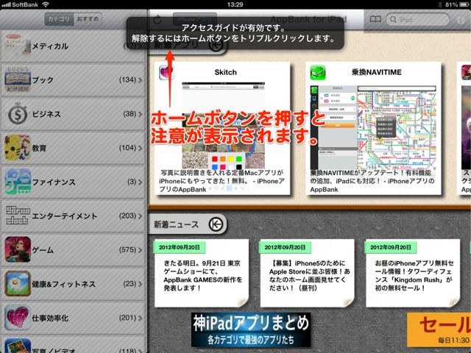This screenshot has height=353, width=471.
Task: Select the 仕事効率化 category label
Action: 50,317
